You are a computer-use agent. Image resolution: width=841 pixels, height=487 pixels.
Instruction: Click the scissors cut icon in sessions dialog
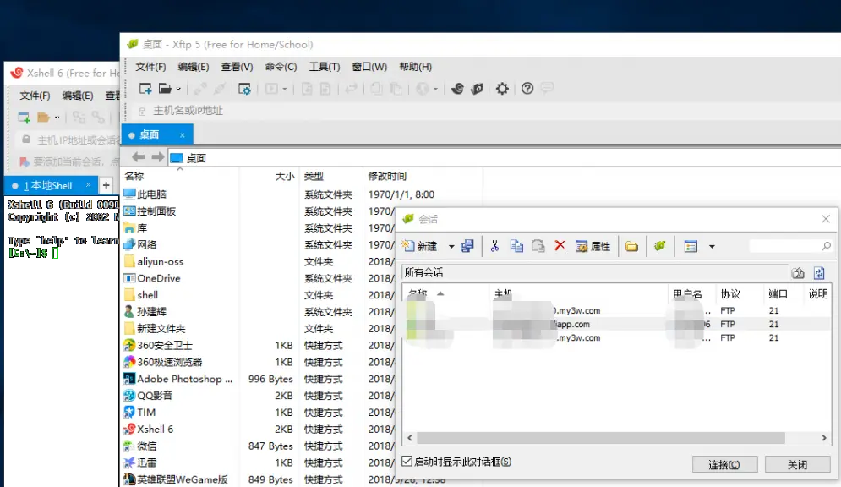point(494,246)
